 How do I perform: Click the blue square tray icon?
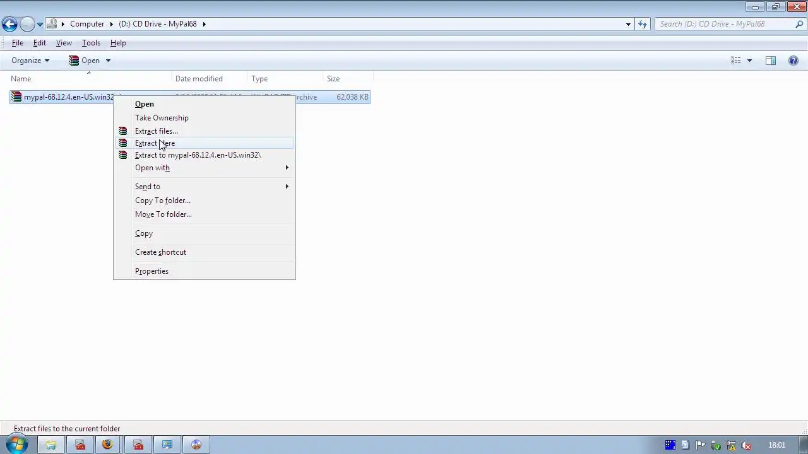(670, 445)
